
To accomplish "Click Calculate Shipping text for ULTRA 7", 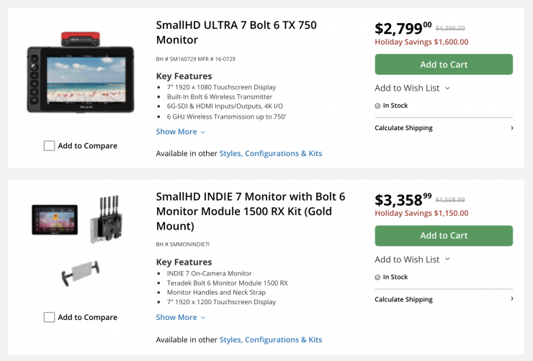I will click(403, 128).
